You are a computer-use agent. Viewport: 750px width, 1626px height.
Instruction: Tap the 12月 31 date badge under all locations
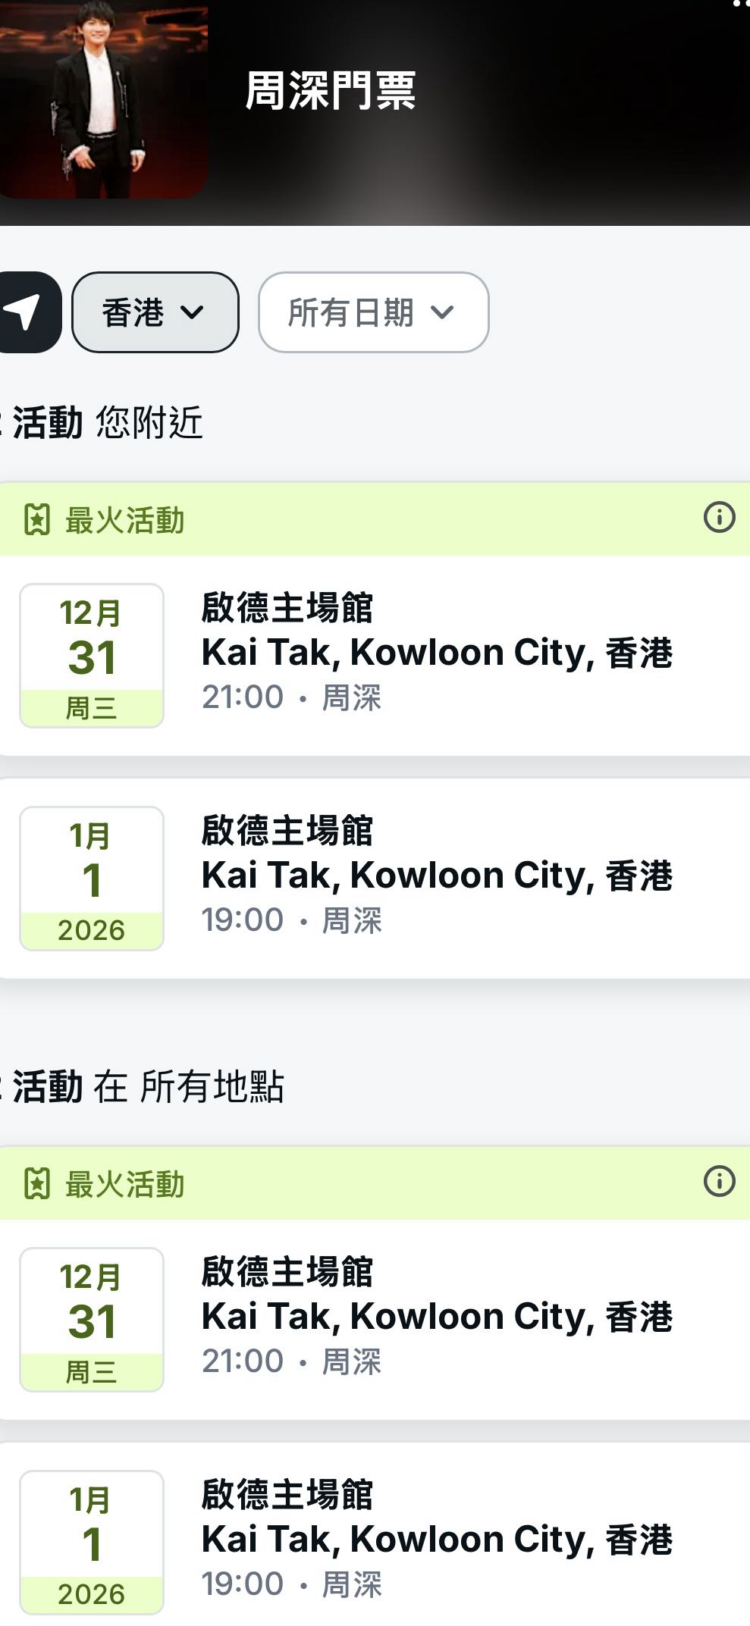click(x=92, y=1320)
